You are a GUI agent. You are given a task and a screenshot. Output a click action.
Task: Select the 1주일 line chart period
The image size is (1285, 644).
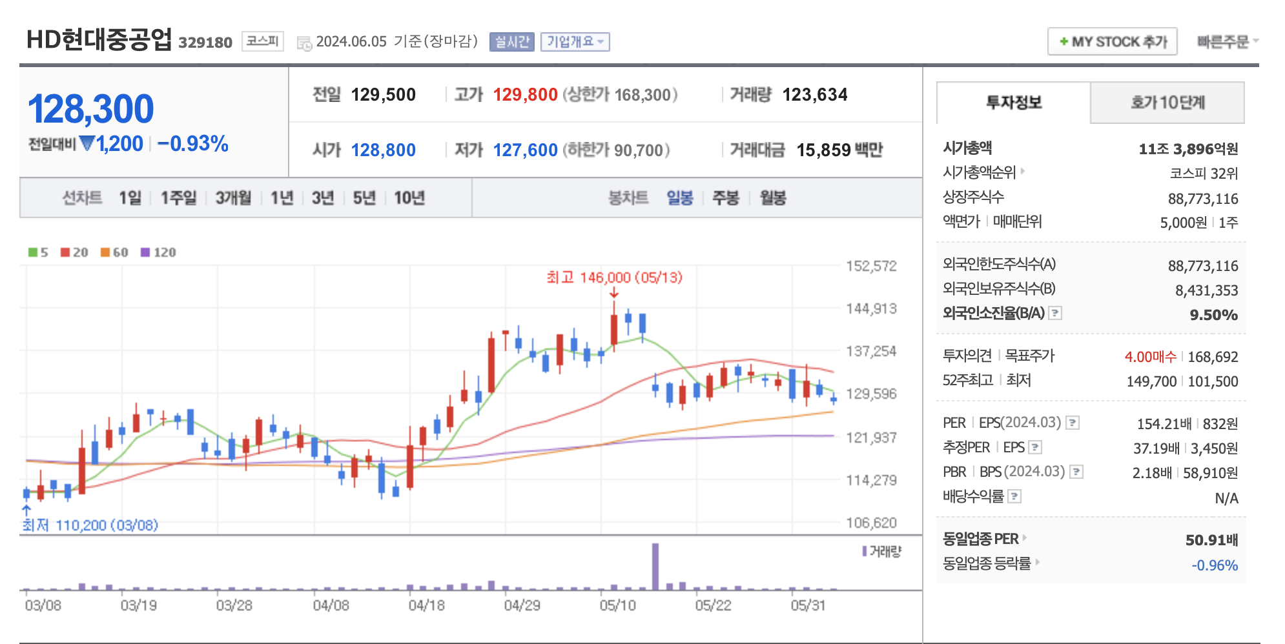tap(178, 198)
